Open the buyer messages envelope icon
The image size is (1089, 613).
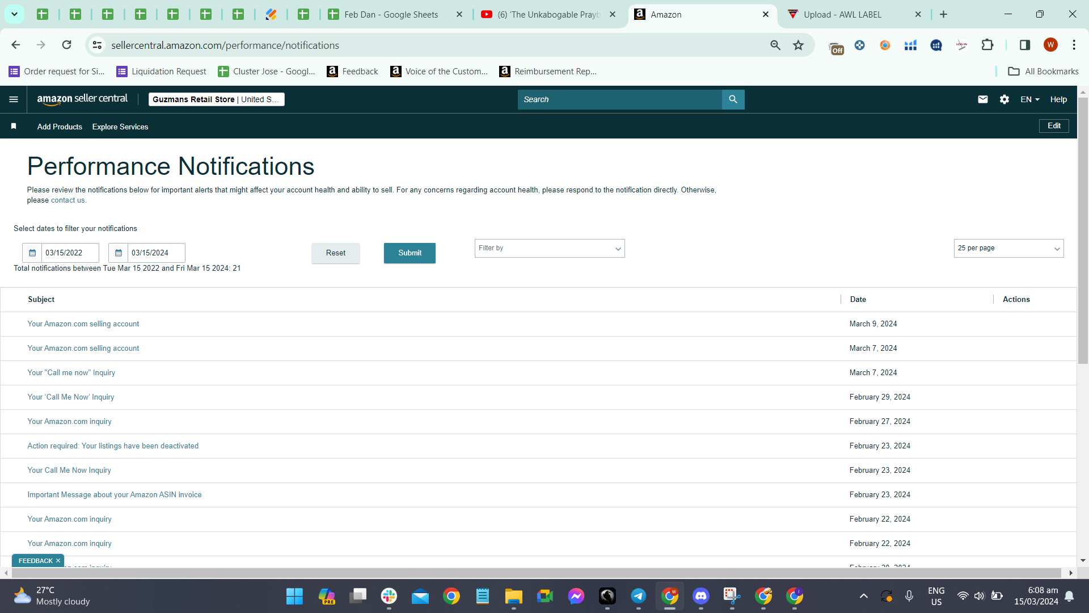tap(983, 99)
